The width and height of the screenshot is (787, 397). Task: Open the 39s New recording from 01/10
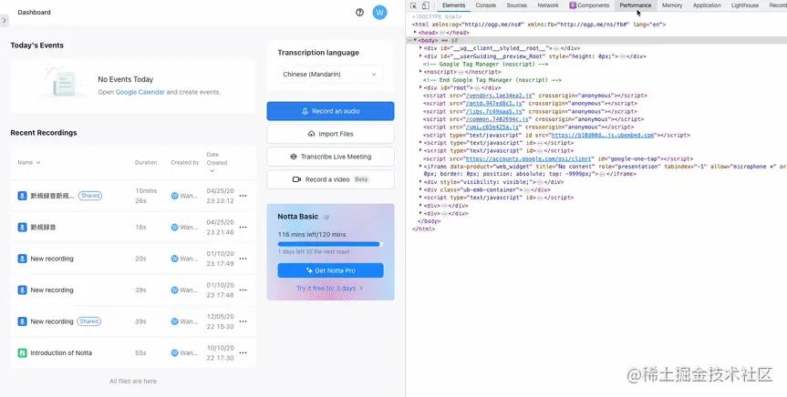[52, 290]
